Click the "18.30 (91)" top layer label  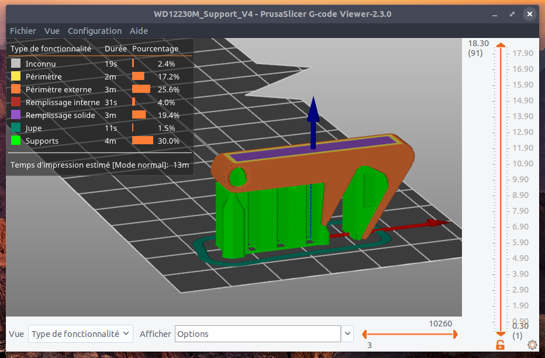(478, 48)
